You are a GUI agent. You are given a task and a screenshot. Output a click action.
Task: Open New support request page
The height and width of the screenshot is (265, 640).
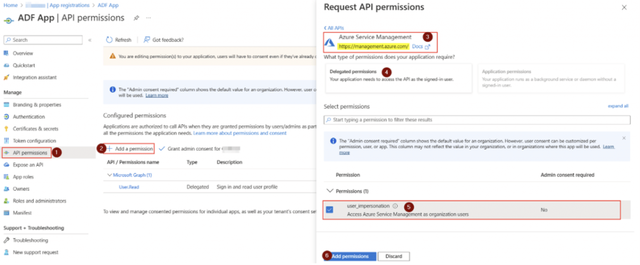point(36,252)
